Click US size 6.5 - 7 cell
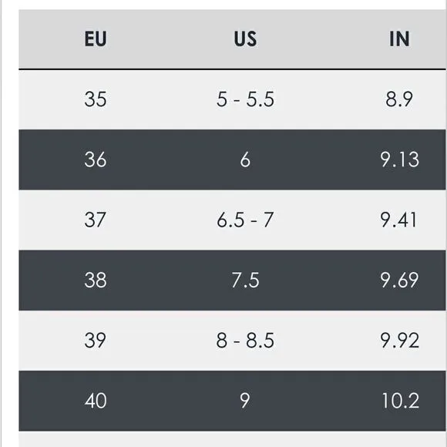 point(245,220)
